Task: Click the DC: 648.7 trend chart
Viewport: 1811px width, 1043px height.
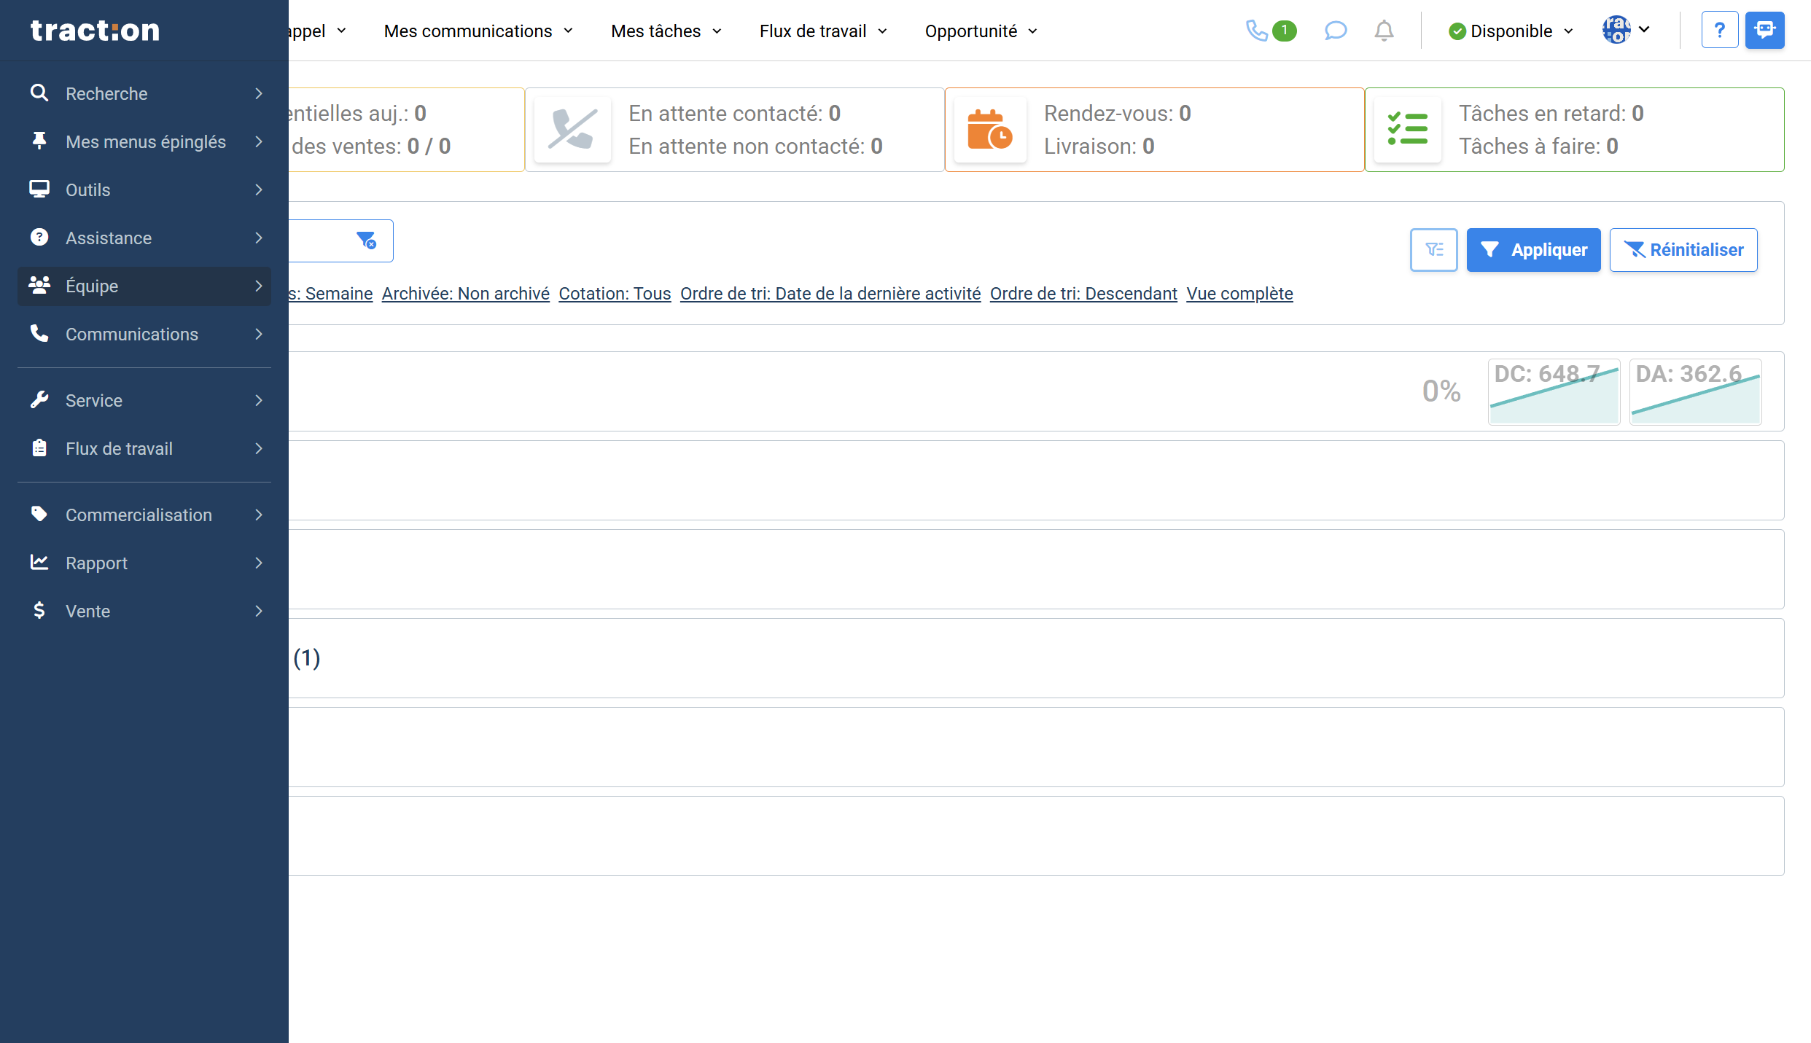Action: pyautogui.click(x=1554, y=392)
